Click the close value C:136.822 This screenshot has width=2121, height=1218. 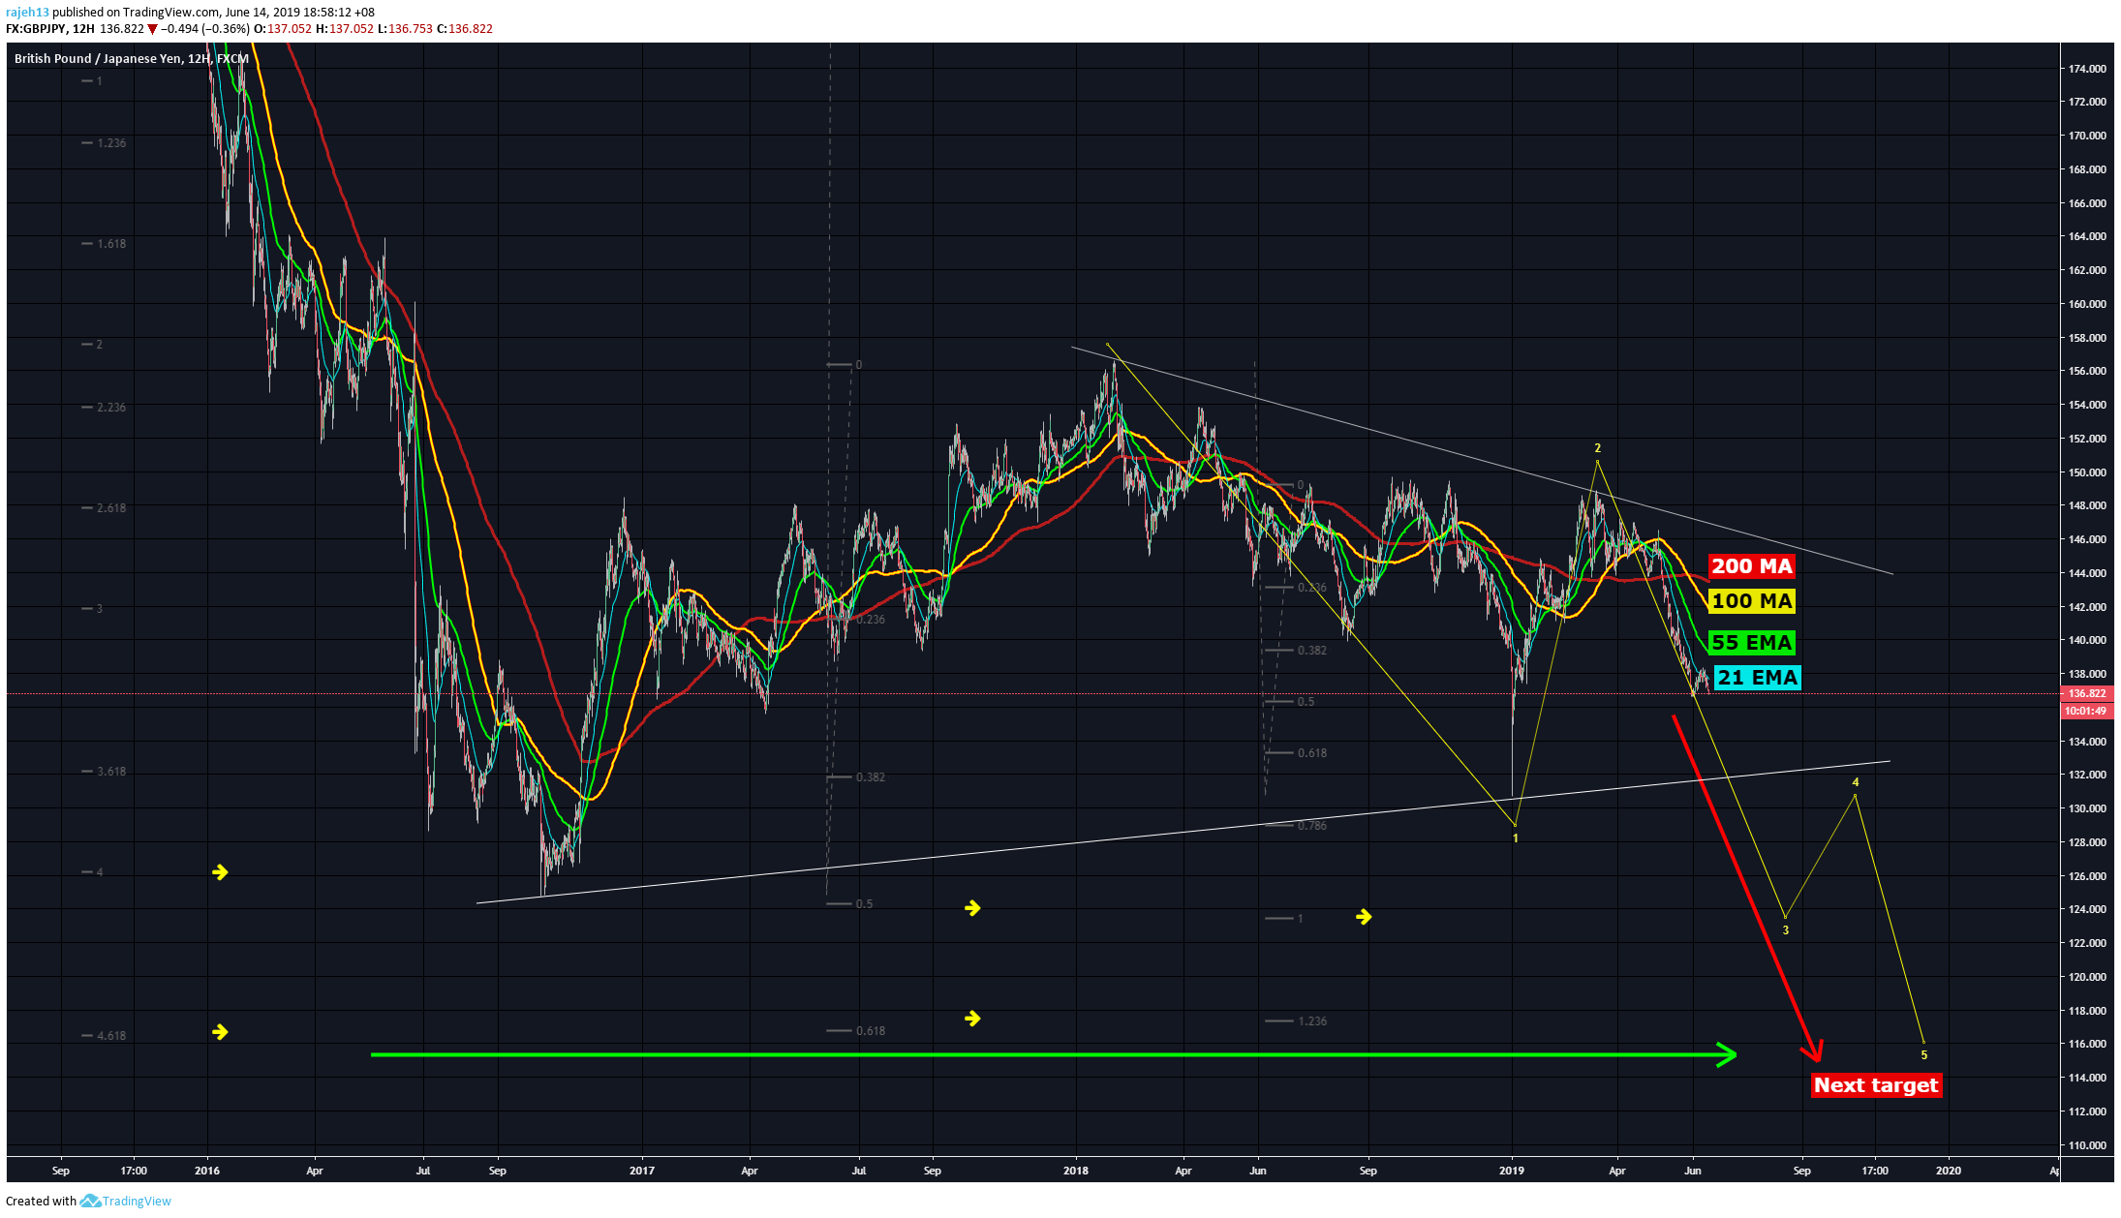click(465, 29)
